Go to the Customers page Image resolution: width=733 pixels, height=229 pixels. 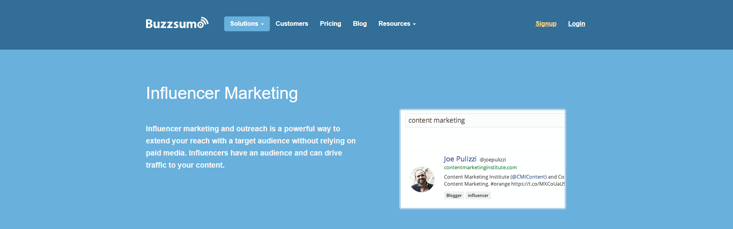(292, 24)
